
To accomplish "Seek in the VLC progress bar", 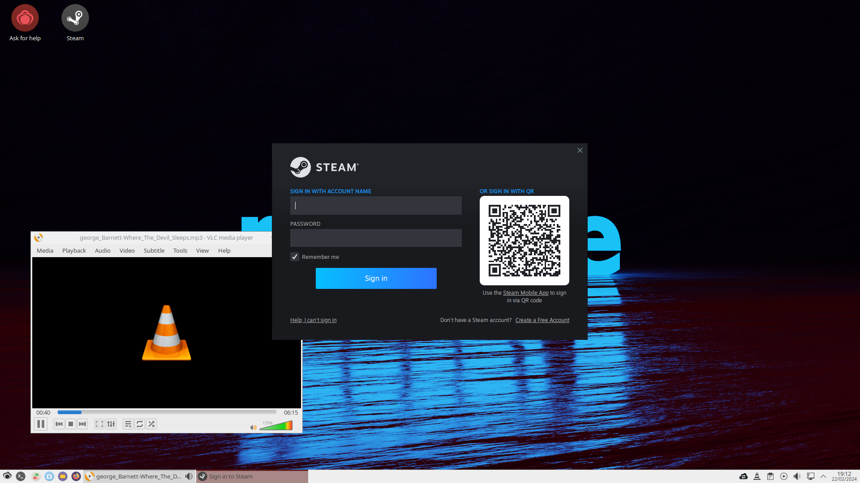I will coord(167,412).
